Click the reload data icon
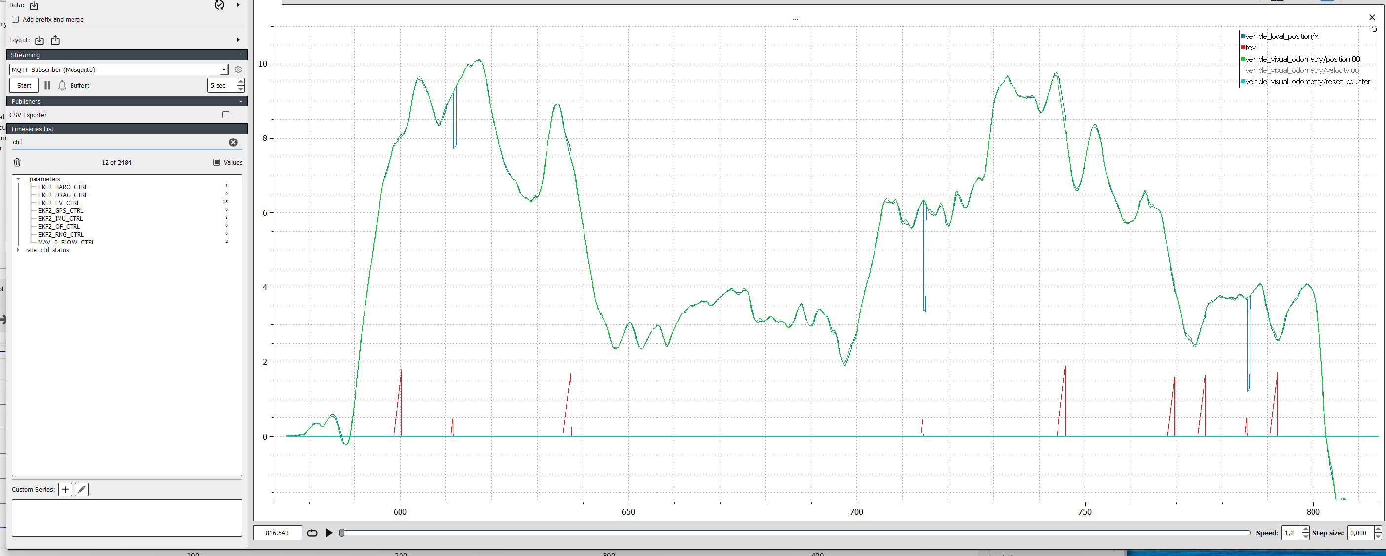 coord(219,5)
